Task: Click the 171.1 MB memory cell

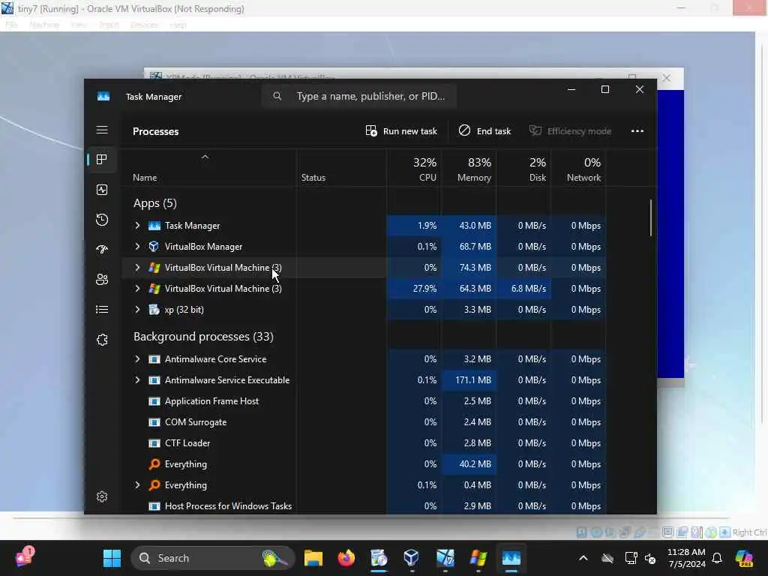Action: 469,380
